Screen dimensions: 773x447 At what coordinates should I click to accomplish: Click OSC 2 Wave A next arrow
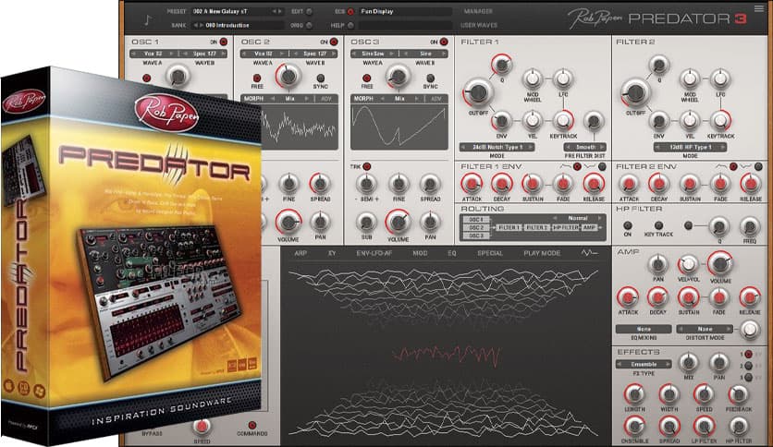[282, 54]
